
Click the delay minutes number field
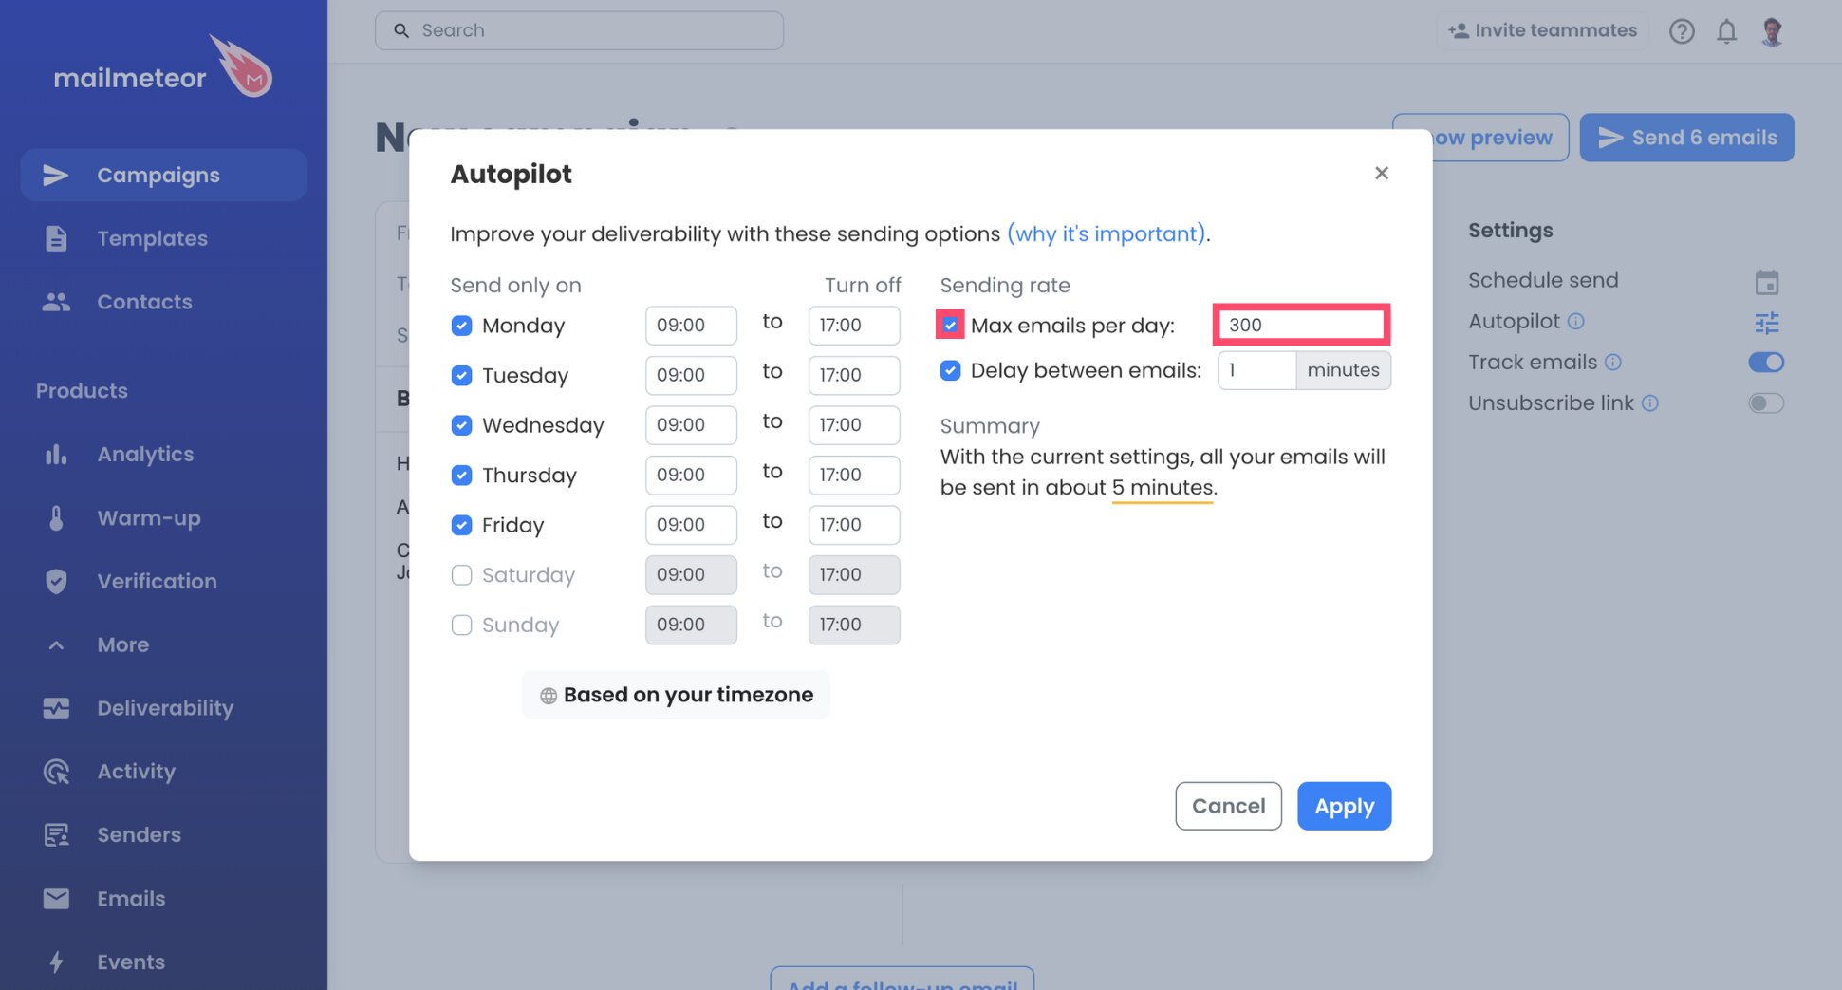point(1256,370)
